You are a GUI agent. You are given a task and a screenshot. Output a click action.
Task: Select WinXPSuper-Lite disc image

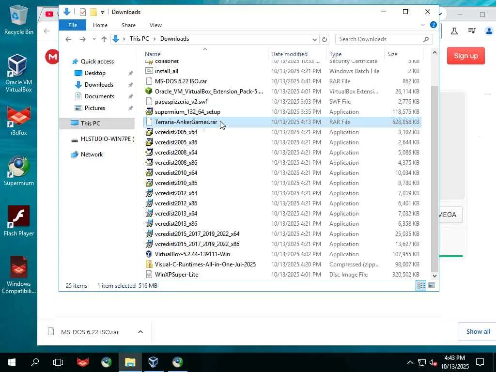282,274
